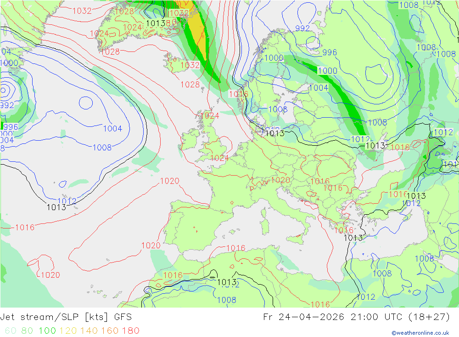The image size is (459, 337).
Task: Select the 160 knots legend value
Action: pos(110,331)
